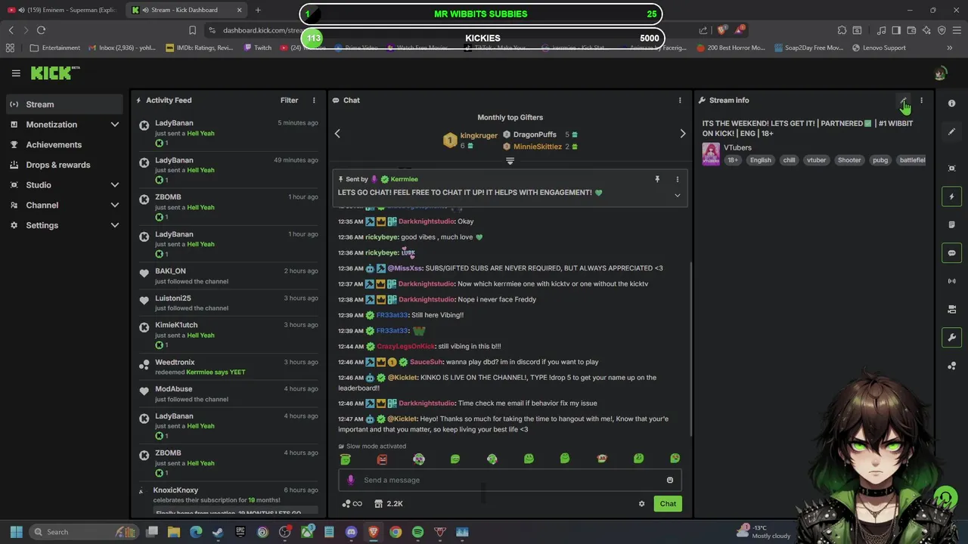The width and height of the screenshot is (968, 544).
Task: Expand the top gifters handle
Action: coord(510,161)
